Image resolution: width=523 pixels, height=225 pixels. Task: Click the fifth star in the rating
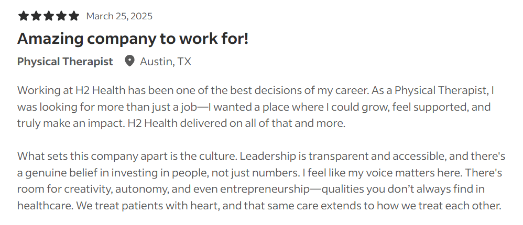[x=74, y=16]
